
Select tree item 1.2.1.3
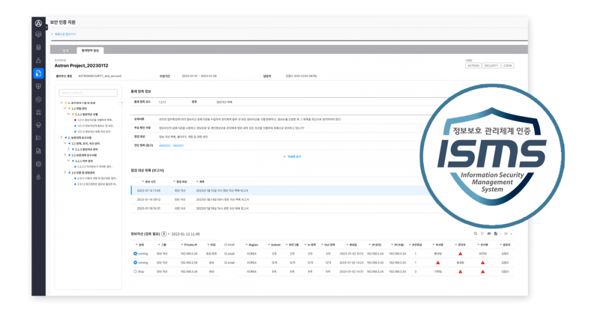pyautogui.click(x=93, y=132)
